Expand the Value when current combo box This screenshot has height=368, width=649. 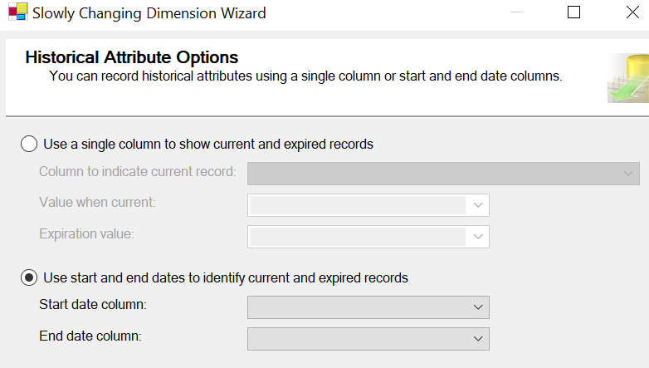tap(478, 205)
